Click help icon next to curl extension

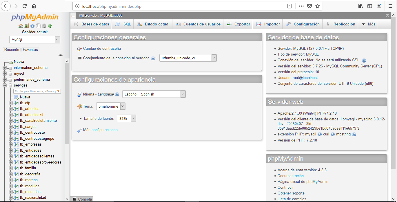[333, 135]
